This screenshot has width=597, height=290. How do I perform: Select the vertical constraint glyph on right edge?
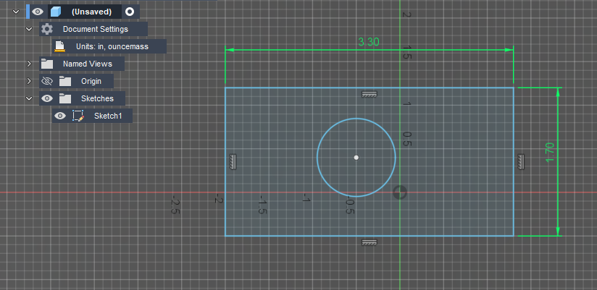click(522, 162)
